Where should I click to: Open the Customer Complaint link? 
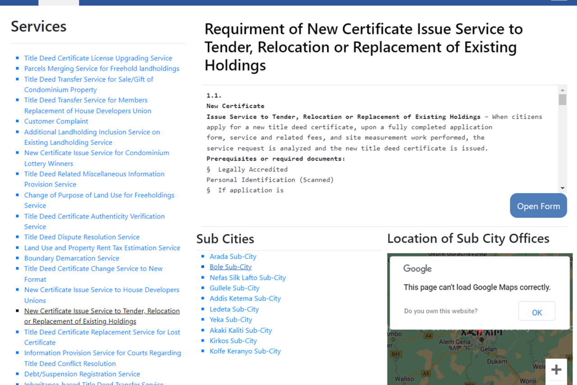pyautogui.click(x=56, y=121)
